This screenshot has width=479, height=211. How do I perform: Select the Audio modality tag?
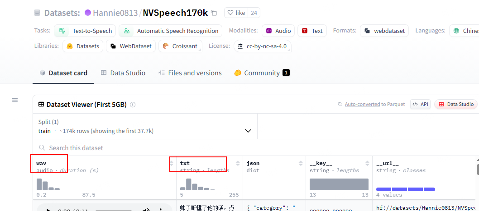tap(278, 31)
